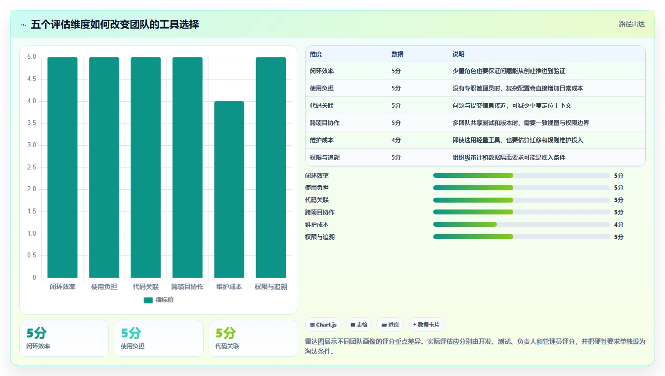Click the 维护成本 bar in the chart
665x376 pixels.
tap(229, 190)
